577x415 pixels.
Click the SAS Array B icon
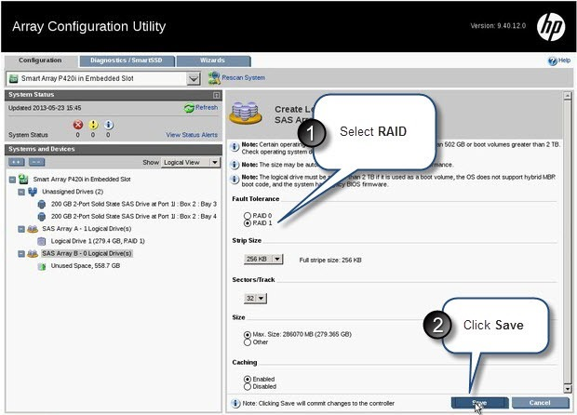pos(33,253)
